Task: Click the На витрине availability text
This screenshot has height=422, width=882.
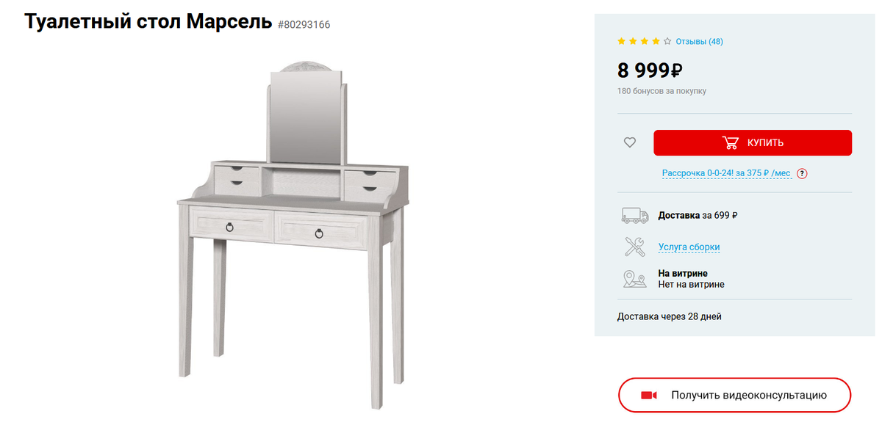Action: pyautogui.click(x=683, y=274)
